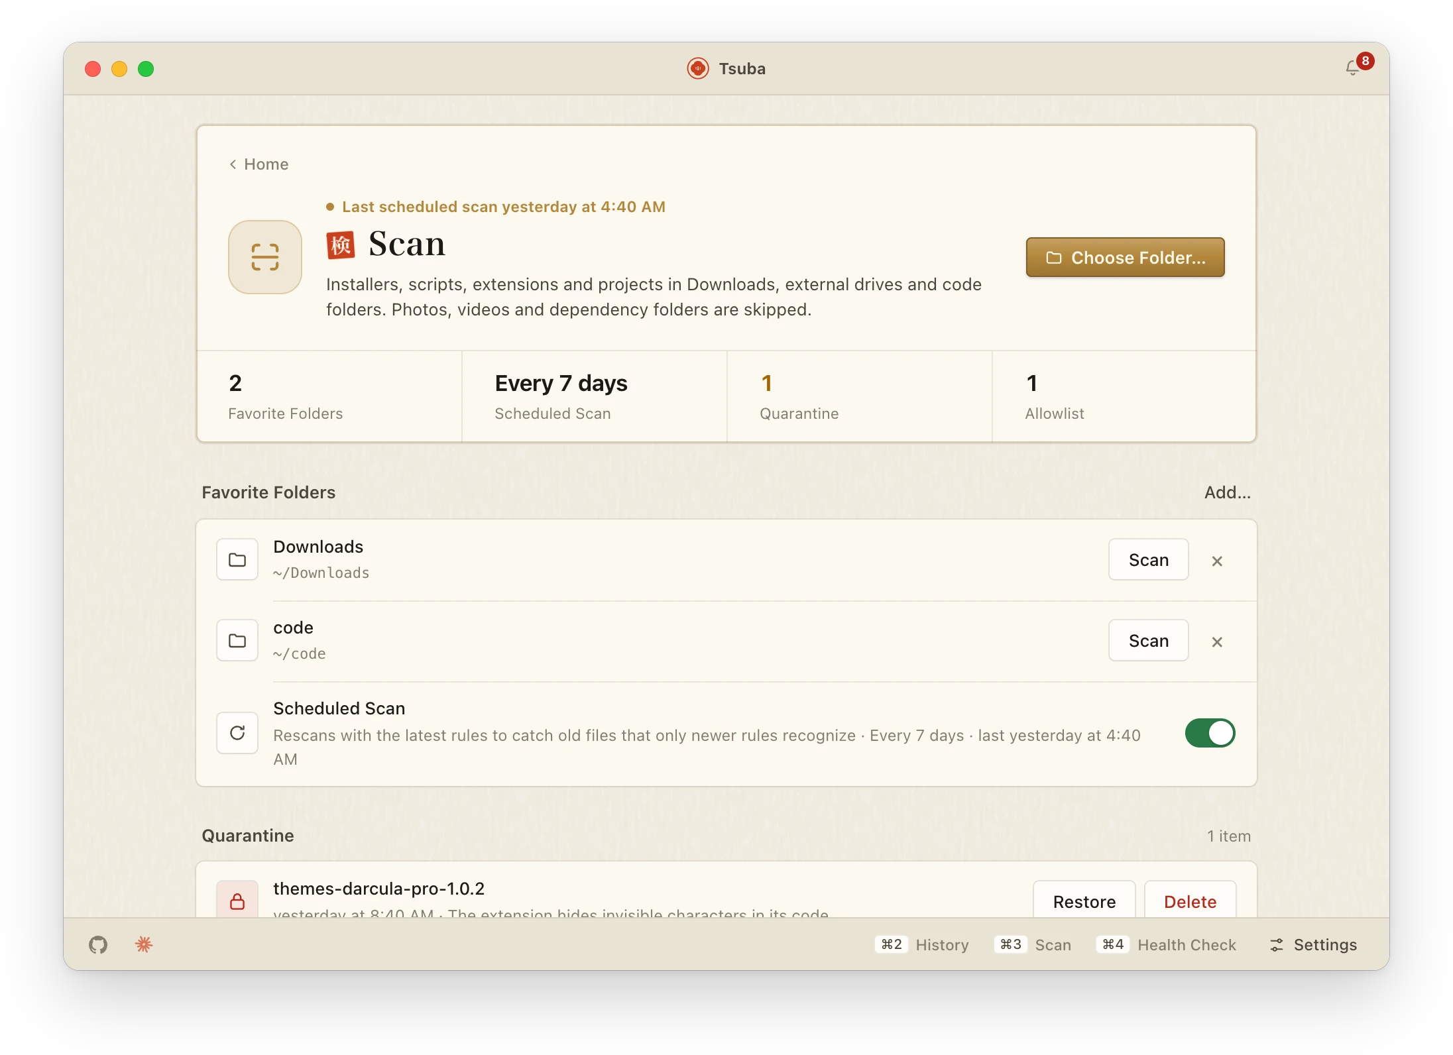Open the notifications bell icon

tap(1352, 68)
